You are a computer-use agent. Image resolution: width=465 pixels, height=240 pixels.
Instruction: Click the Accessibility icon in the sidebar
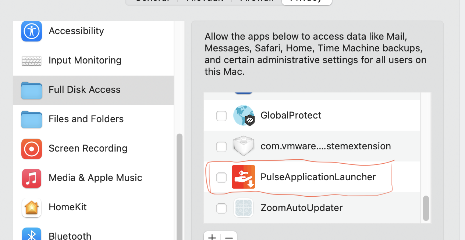click(x=32, y=31)
